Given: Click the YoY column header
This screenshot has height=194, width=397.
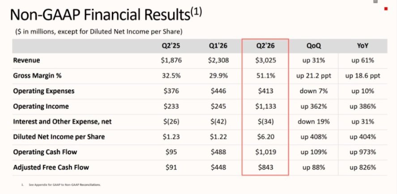Looking at the screenshot, I should point(363,46).
